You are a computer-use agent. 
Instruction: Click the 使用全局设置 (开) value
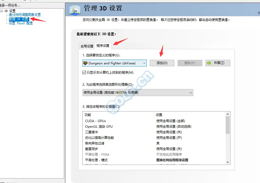[x=169, y=138]
